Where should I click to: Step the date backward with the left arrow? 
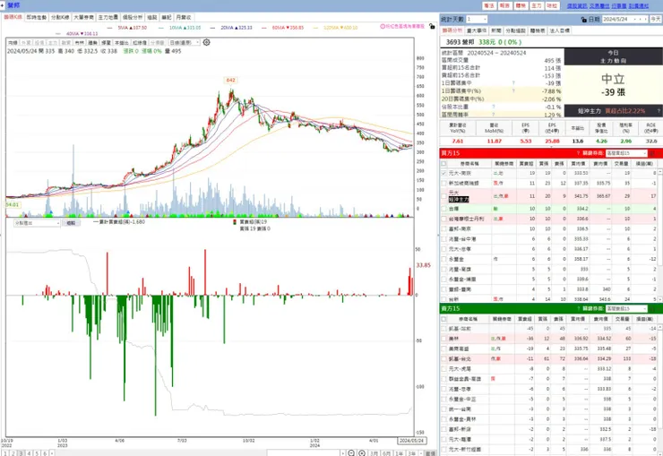click(x=641, y=20)
